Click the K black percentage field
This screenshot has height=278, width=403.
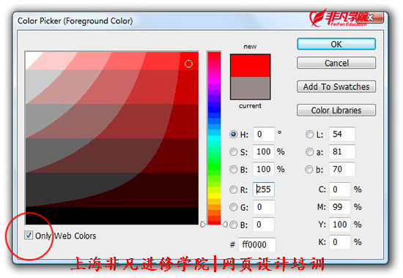(340, 242)
